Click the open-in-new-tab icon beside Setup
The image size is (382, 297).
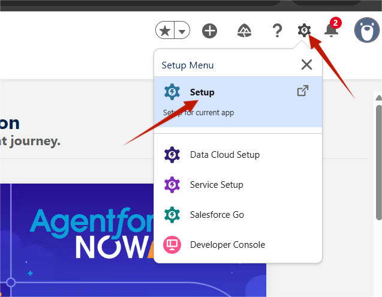click(303, 91)
